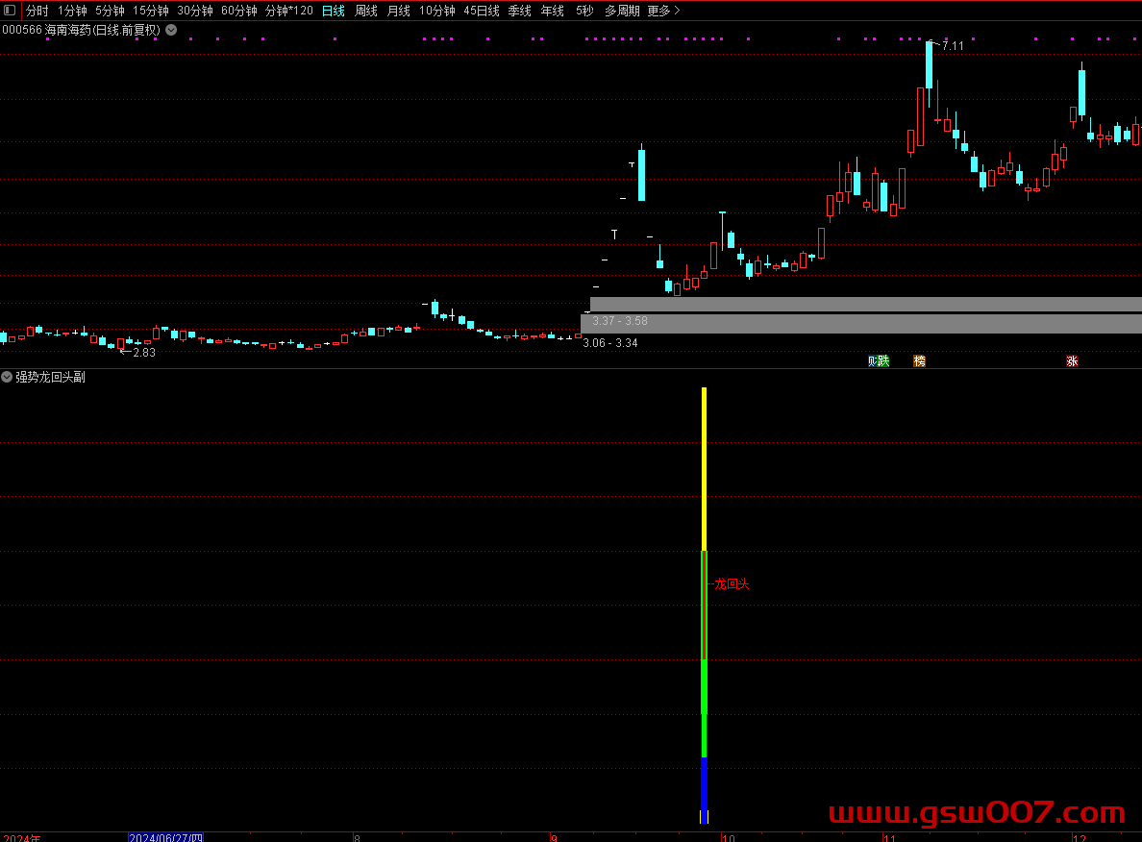
Task: Click the red 涨 event marker icon
Action: [1072, 361]
